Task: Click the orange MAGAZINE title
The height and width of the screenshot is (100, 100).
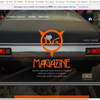Action: (x=52, y=63)
